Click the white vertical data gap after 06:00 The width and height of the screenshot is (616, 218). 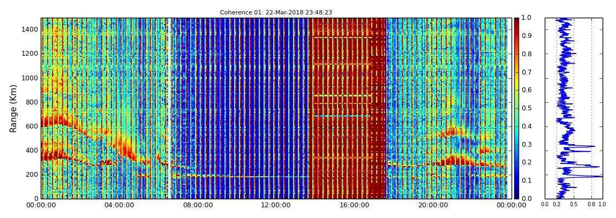(x=168, y=108)
